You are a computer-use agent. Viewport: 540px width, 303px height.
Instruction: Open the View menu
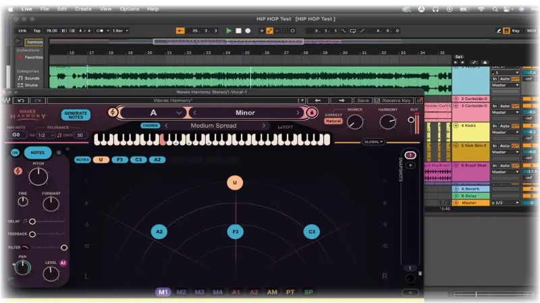[105, 9]
